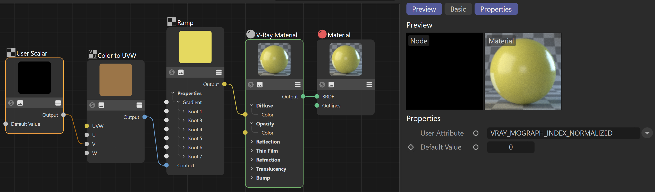Click the Output port of Color to UVW node
The image size is (655, 192).
[145, 117]
